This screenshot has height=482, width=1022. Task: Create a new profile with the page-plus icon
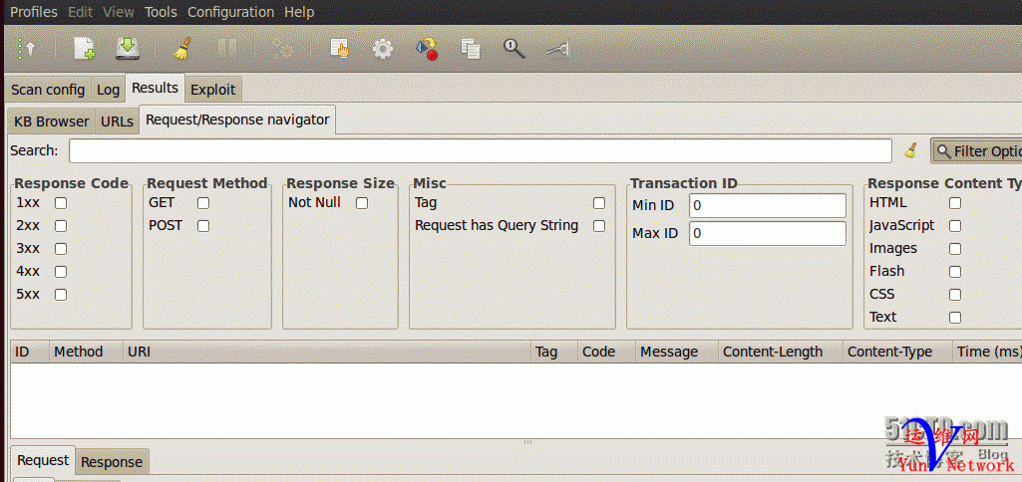[x=84, y=49]
